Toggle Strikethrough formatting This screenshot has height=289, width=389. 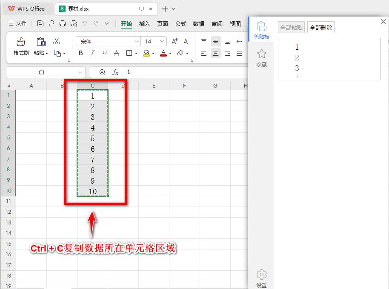click(x=117, y=53)
